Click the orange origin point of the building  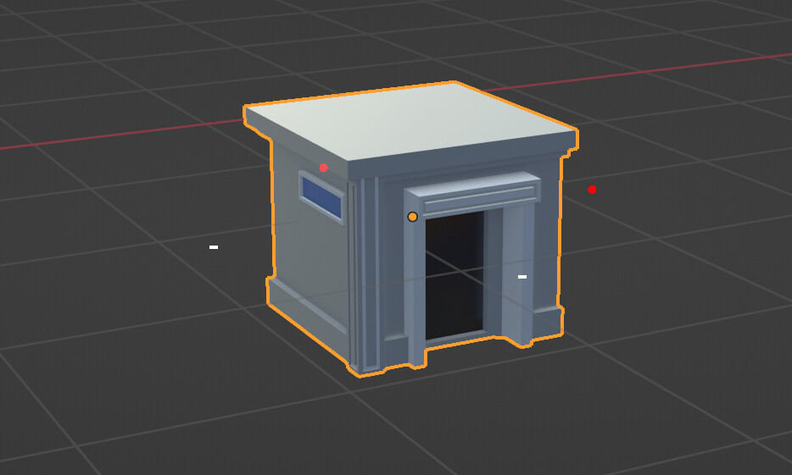[413, 217]
